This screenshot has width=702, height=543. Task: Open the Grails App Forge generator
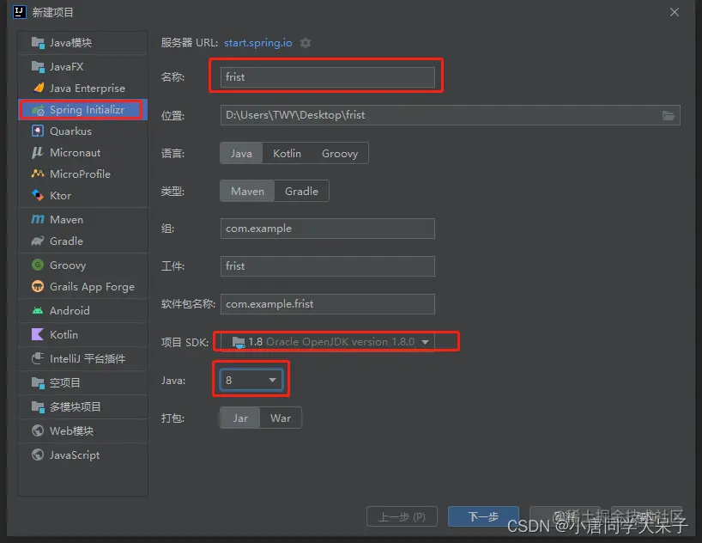pyautogui.click(x=82, y=287)
